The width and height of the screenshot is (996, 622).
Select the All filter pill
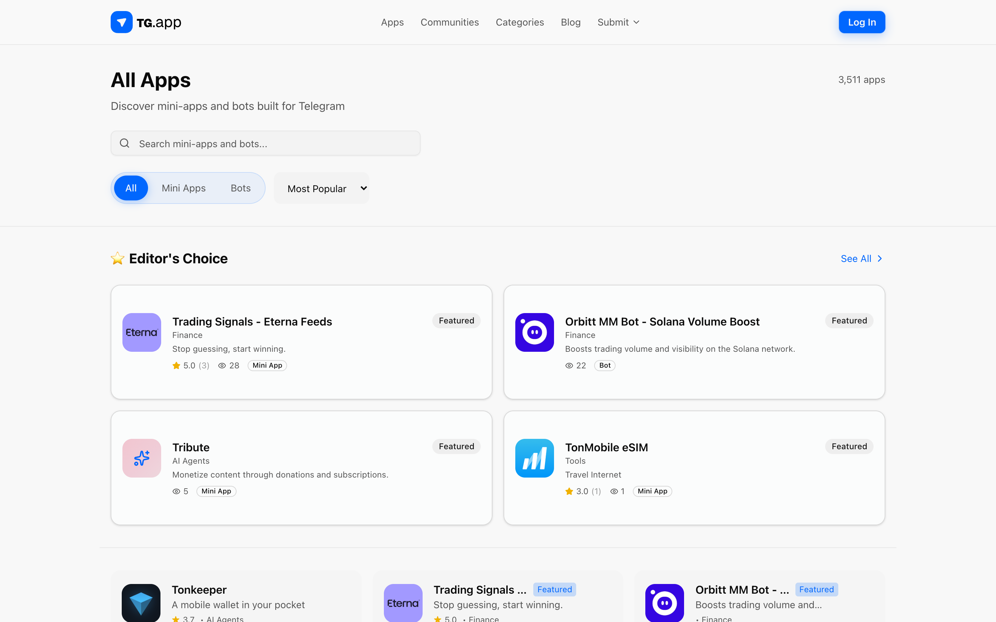pos(131,188)
